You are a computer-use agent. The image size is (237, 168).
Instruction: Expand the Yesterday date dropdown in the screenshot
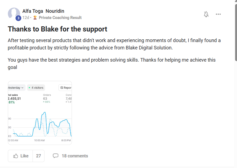tap(16, 88)
